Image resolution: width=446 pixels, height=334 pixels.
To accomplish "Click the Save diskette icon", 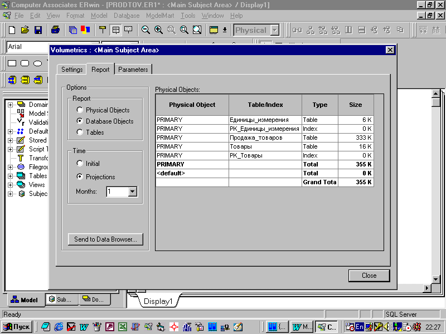I will (38, 30).
